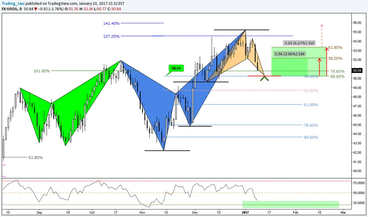Click the 53.00 price axis value

357,51
